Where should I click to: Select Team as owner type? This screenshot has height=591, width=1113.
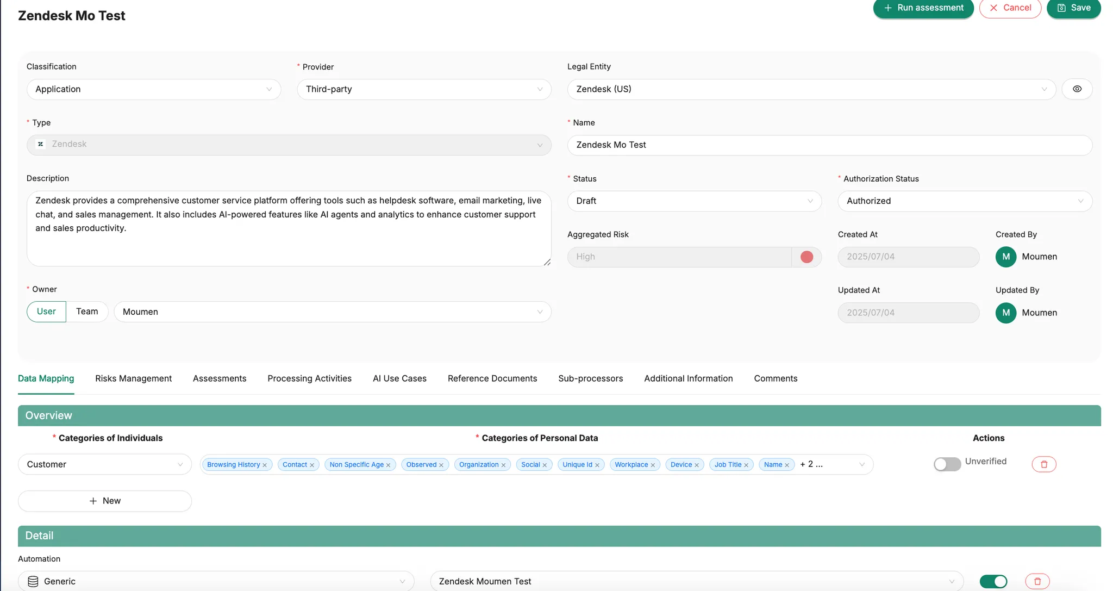point(87,312)
